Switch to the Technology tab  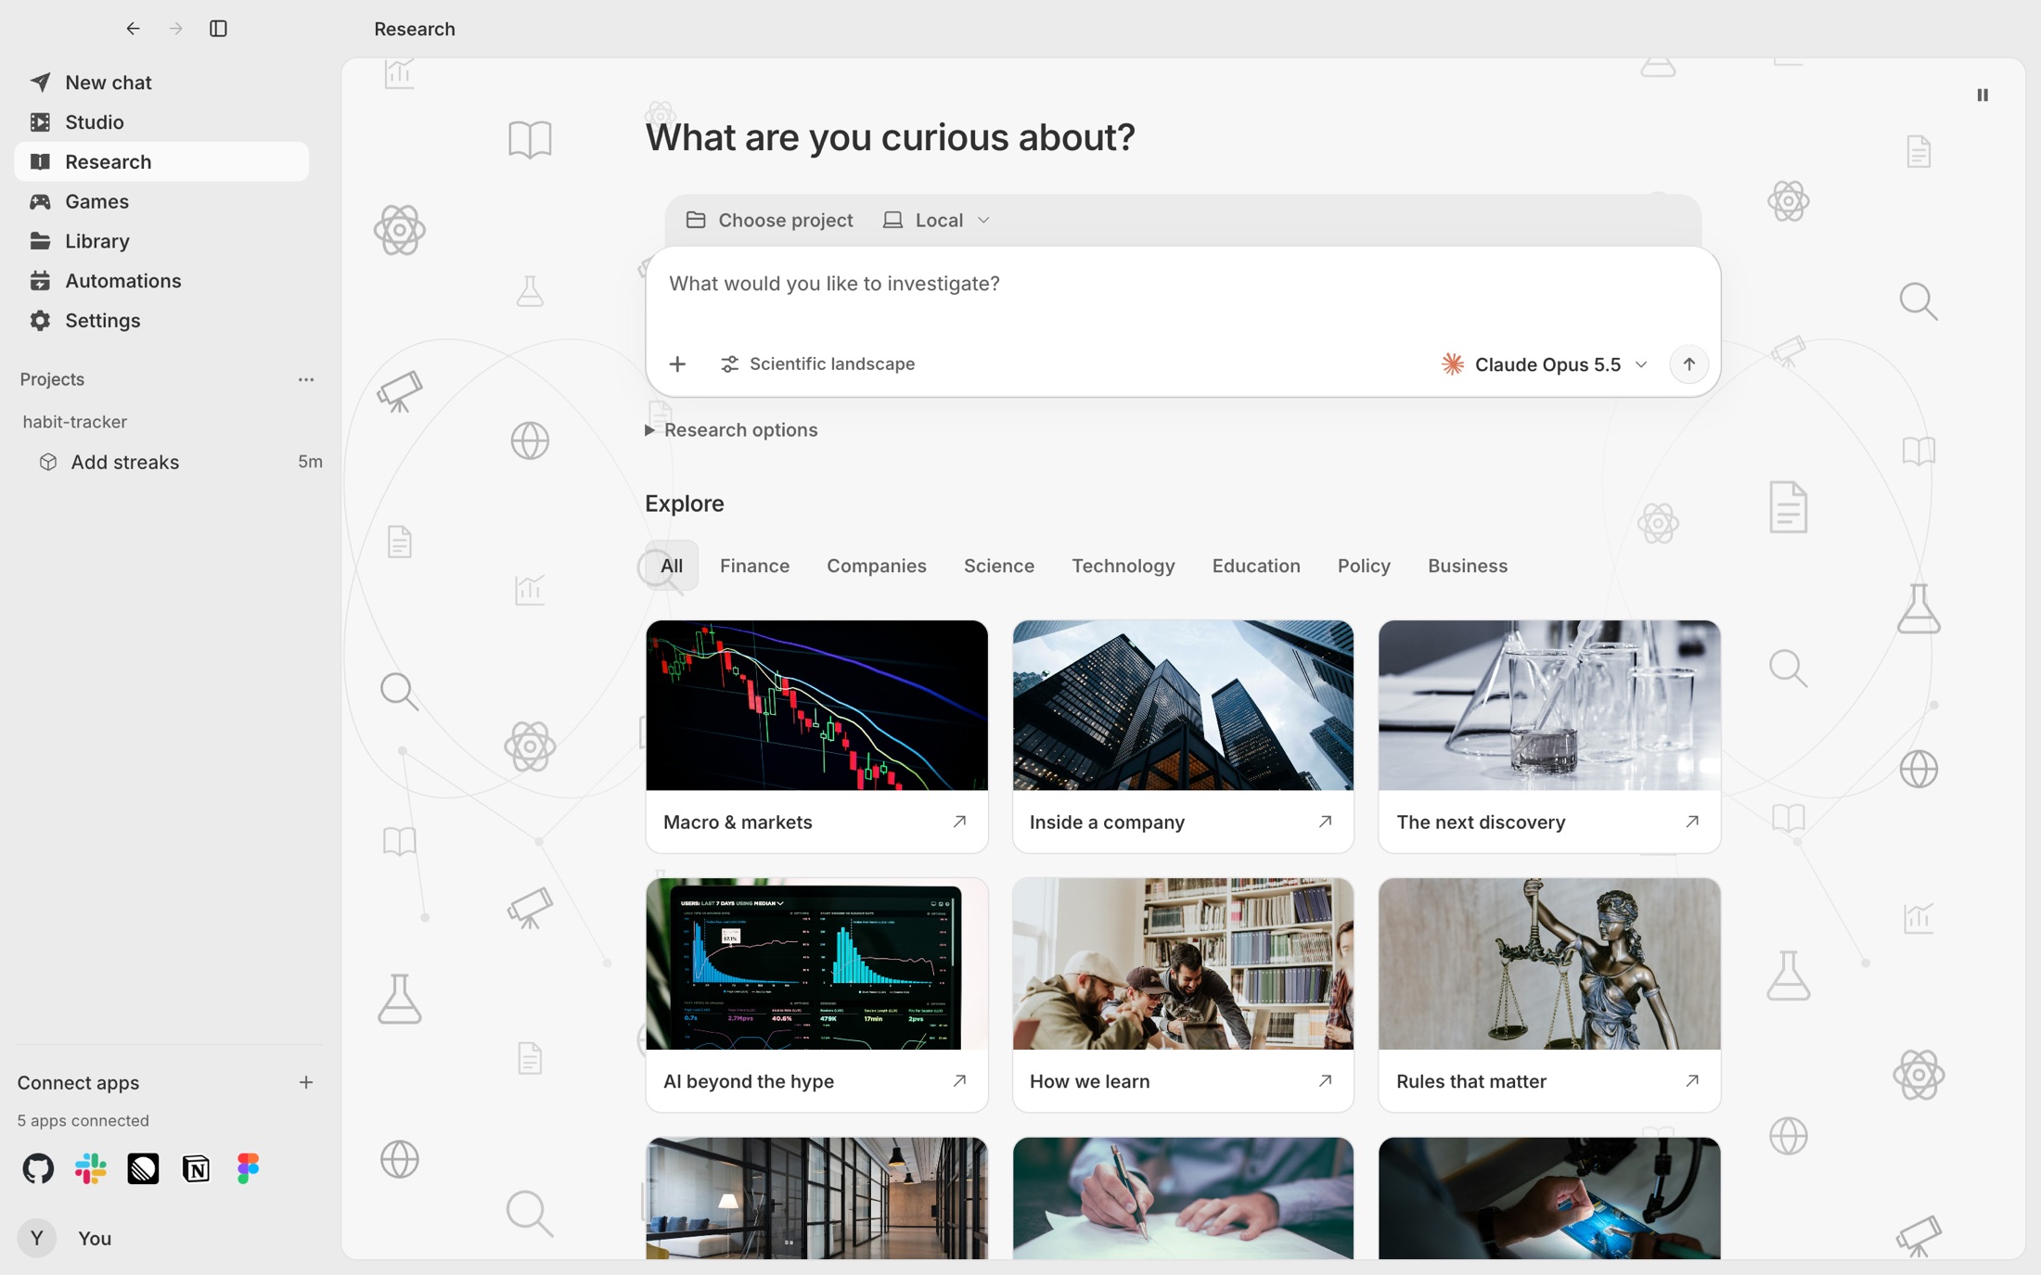point(1123,566)
